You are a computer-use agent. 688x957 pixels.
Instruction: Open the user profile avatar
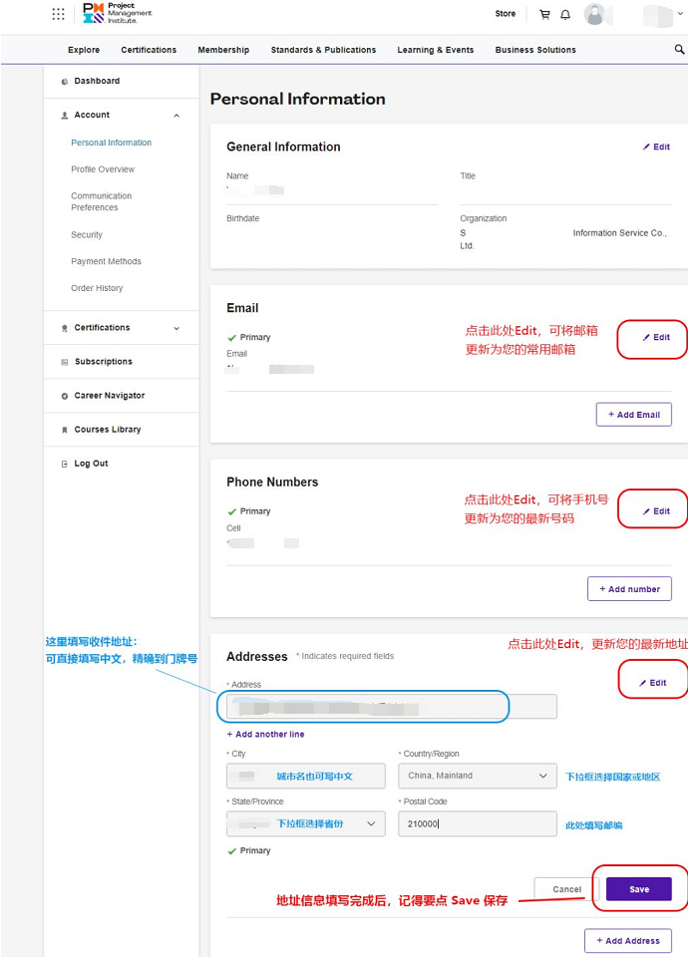point(595,14)
